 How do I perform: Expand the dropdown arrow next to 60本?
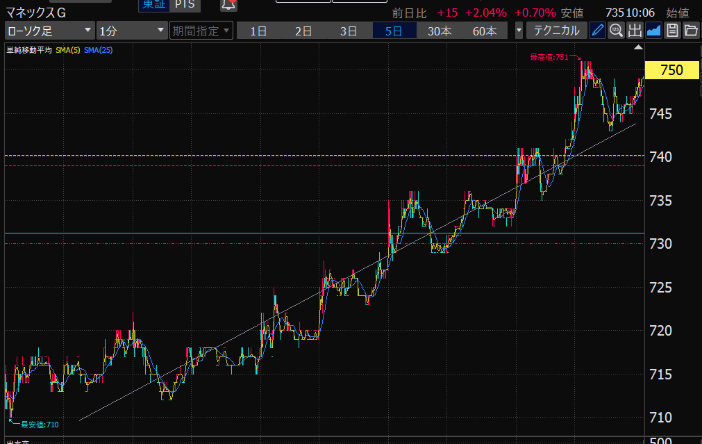(x=519, y=31)
